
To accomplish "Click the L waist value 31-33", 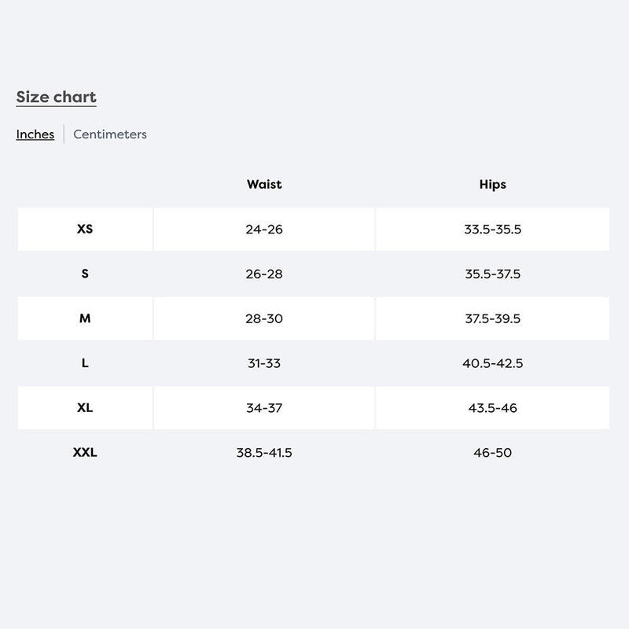I will 264,363.
